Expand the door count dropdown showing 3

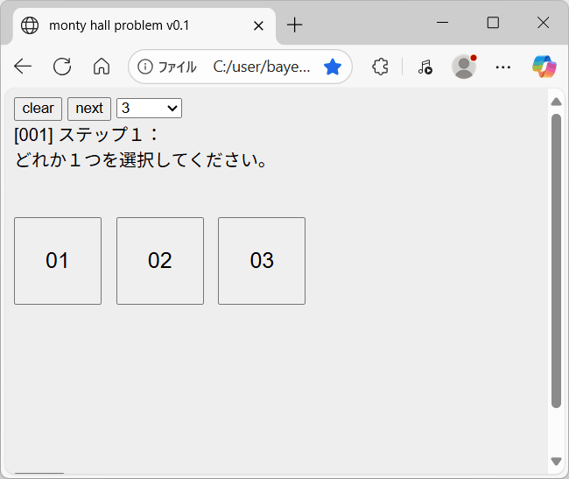(149, 108)
